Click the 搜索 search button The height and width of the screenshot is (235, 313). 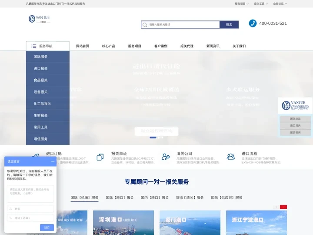(x=229, y=24)
